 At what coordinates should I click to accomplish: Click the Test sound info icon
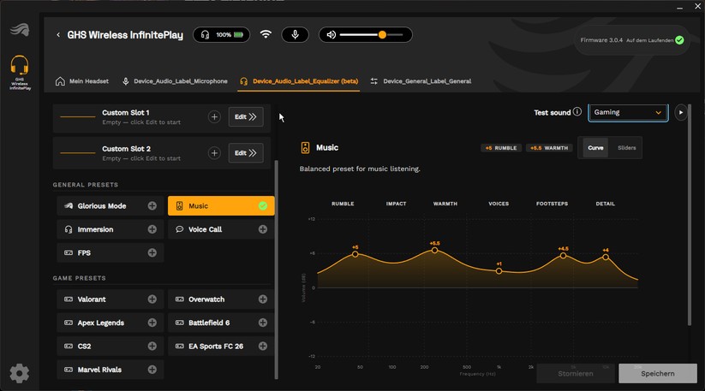coord(577,111)
